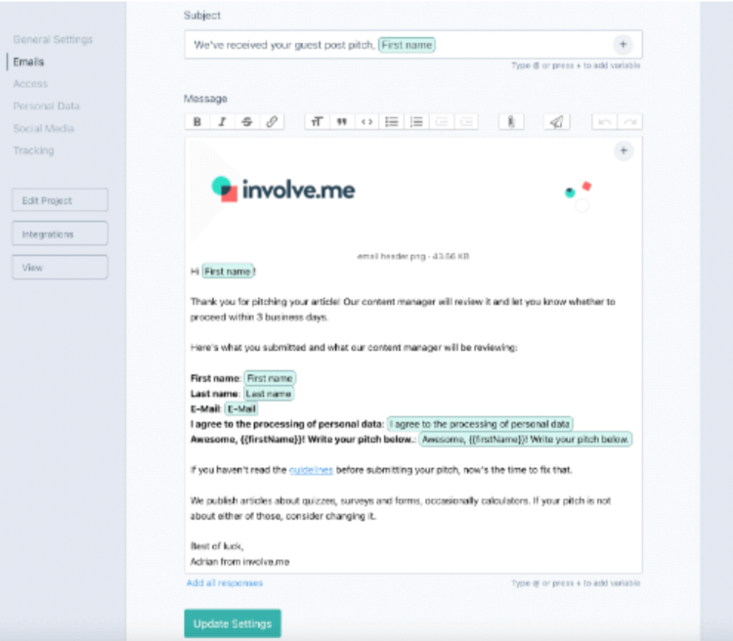Select First name variable in subject
Screen dimensions: 733x641
tap(407, 45)
